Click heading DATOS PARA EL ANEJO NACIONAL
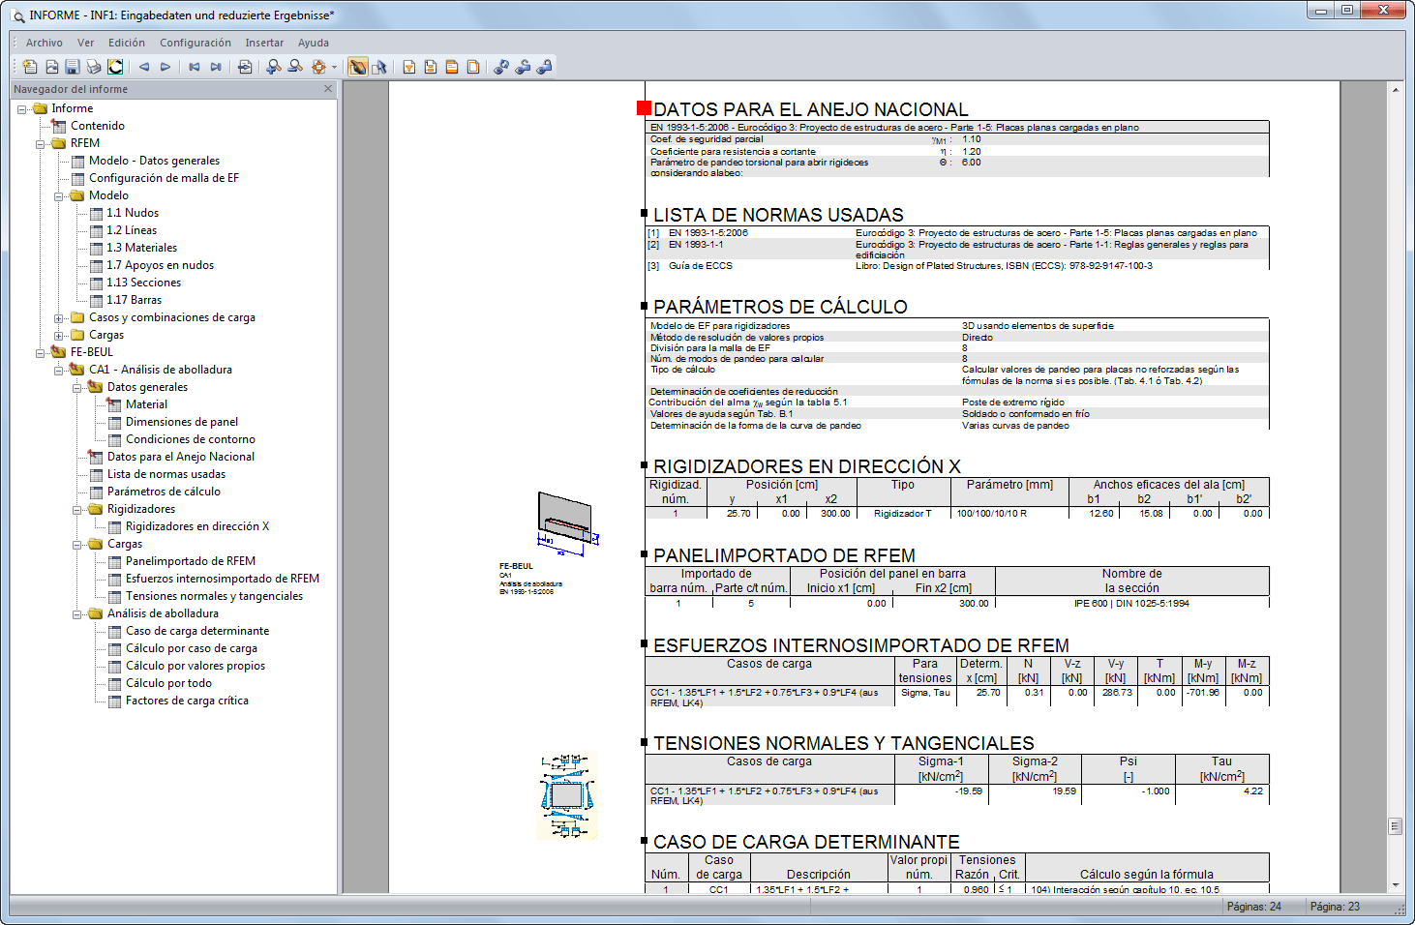Image resolution: width=1415 pixels, height=925 pixels. (811, 109)
